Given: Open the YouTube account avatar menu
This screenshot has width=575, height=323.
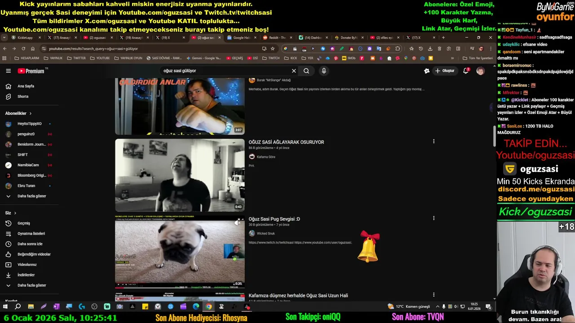Looking at the screenshot, I should (480, 71).
